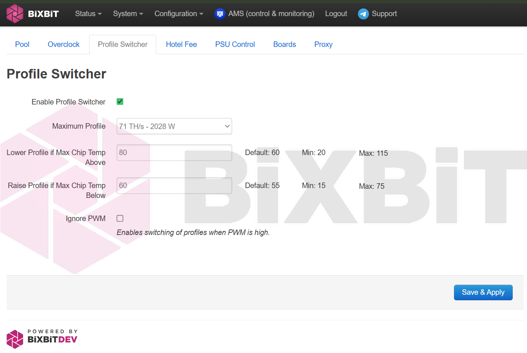
Task: Uncheck Enable Profile Switcher checkbox
Action: pos(120,102)
